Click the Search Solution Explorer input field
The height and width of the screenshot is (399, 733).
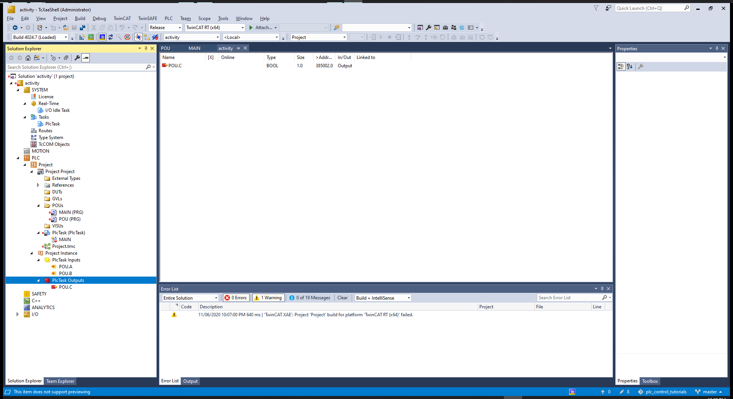[x=76, y=67]
